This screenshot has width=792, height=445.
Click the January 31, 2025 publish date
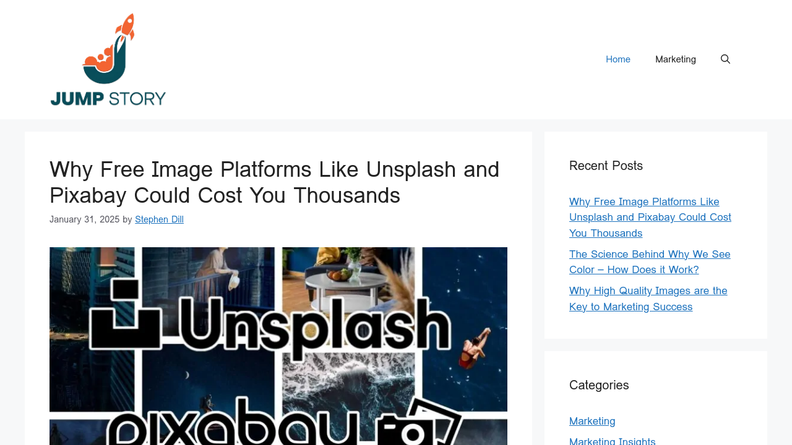coord(84,219)
